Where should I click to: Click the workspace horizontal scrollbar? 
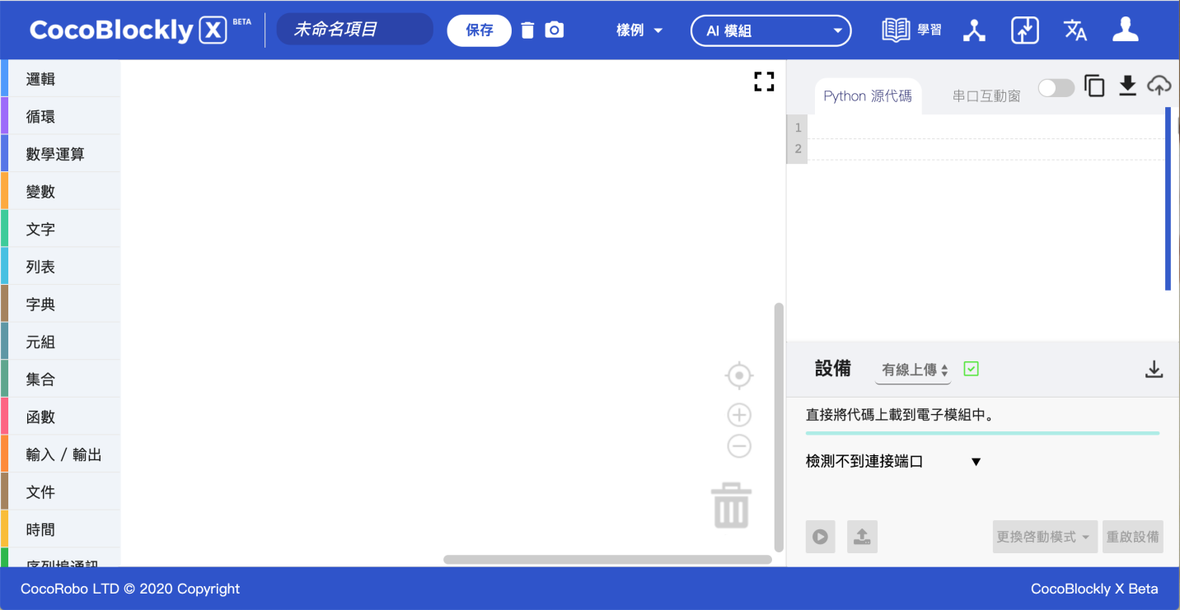point(607,560)
